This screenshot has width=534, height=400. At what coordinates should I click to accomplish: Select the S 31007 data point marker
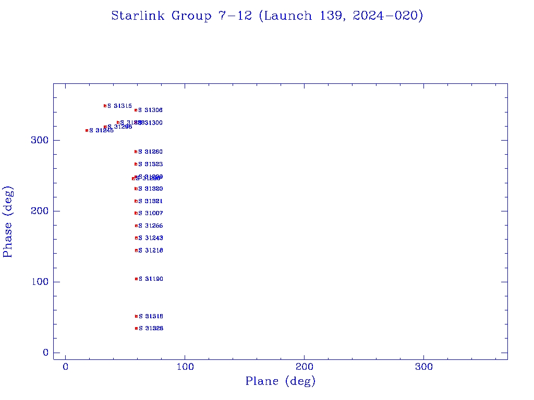136,213
